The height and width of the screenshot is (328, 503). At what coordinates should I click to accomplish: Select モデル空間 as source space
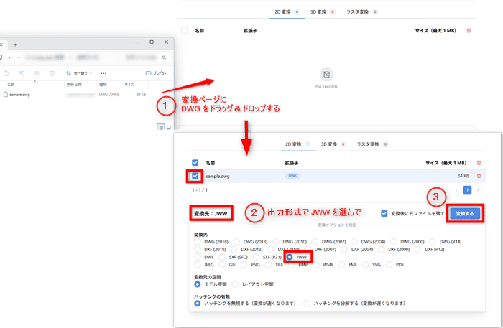198,284
